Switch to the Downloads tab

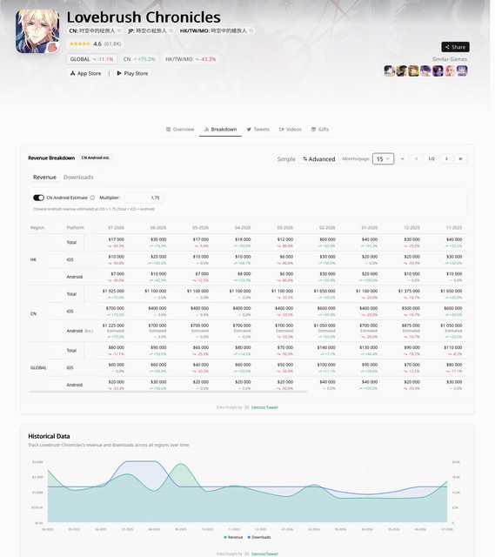pyautogui.click(x=78, y=178)
